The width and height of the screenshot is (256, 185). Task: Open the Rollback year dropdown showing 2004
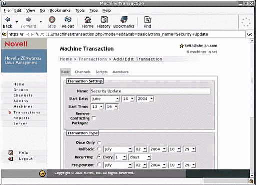tap(157, 149)
